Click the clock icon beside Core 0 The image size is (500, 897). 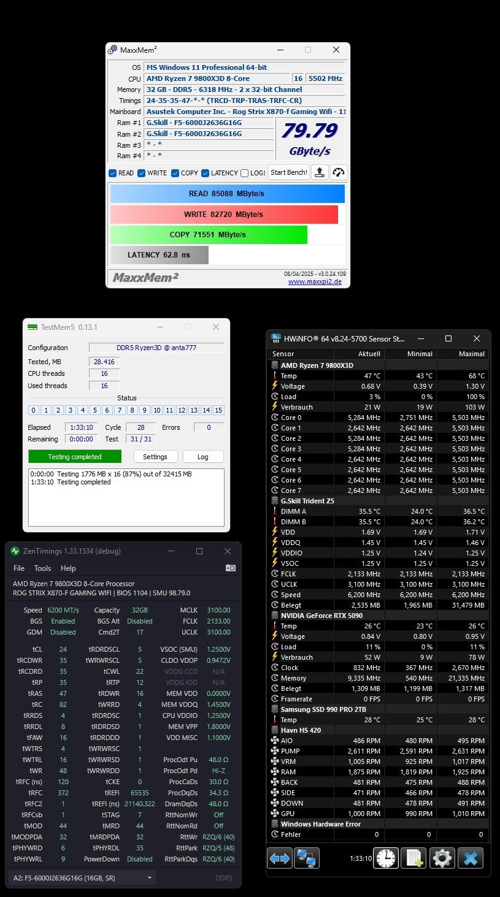pyautogui.click(x=275, y=418)
